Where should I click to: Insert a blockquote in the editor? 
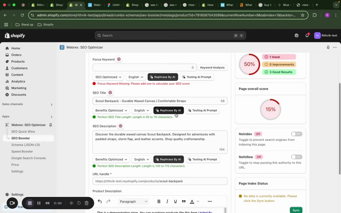184,202
